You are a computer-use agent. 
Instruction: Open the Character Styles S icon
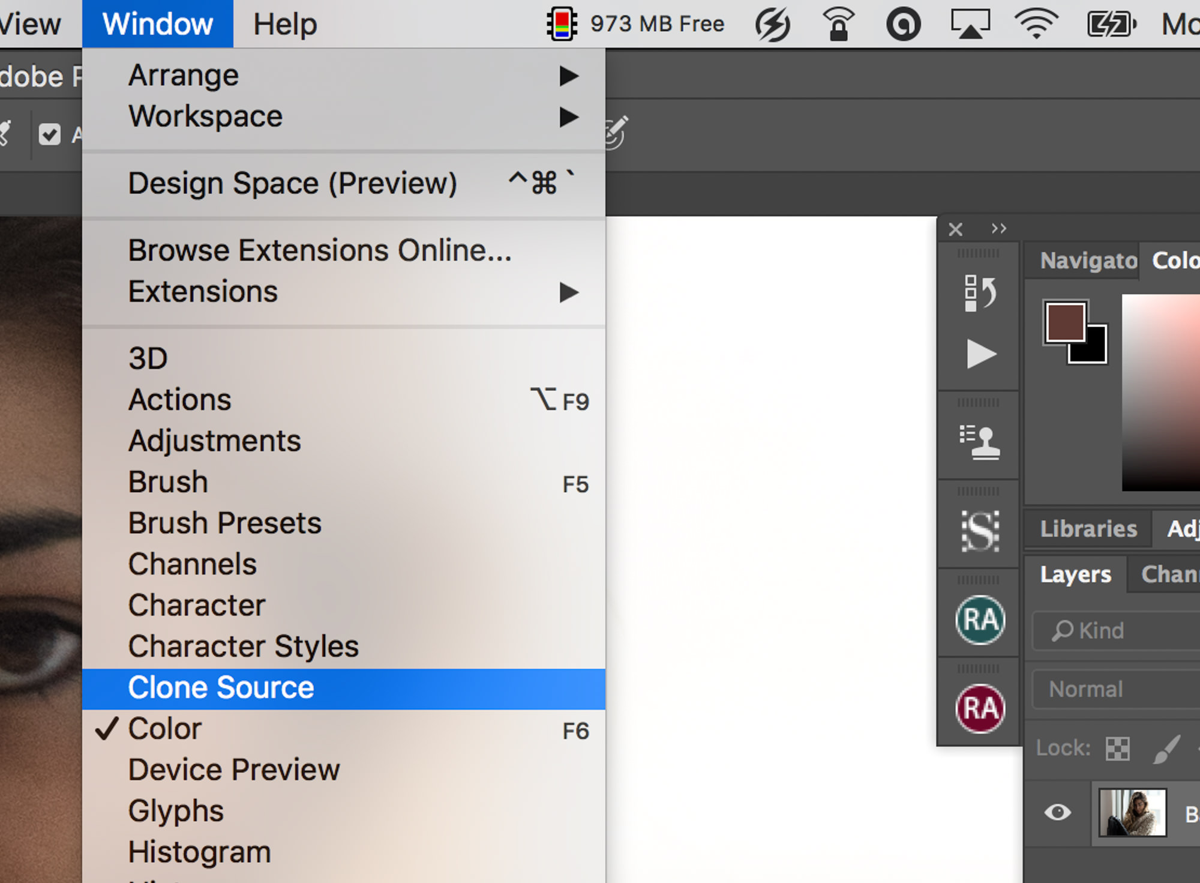click(980, 531)
